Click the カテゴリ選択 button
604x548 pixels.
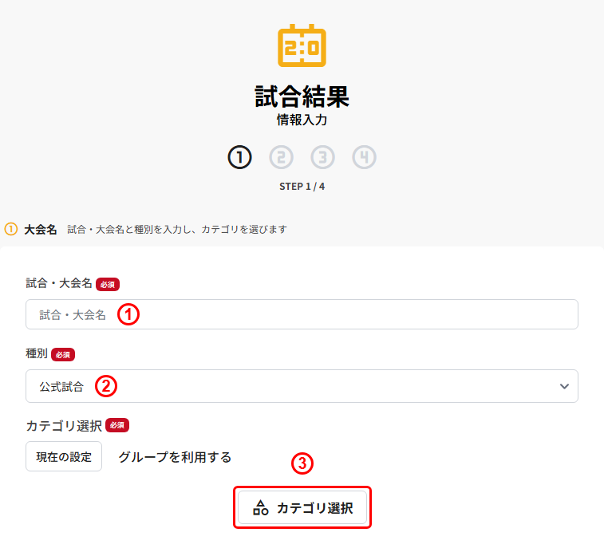click(302, 507)
